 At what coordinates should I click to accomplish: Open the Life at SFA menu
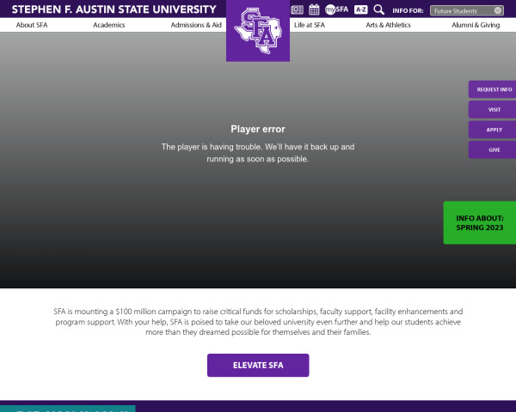pyautogui.click(x=310, y=25)
